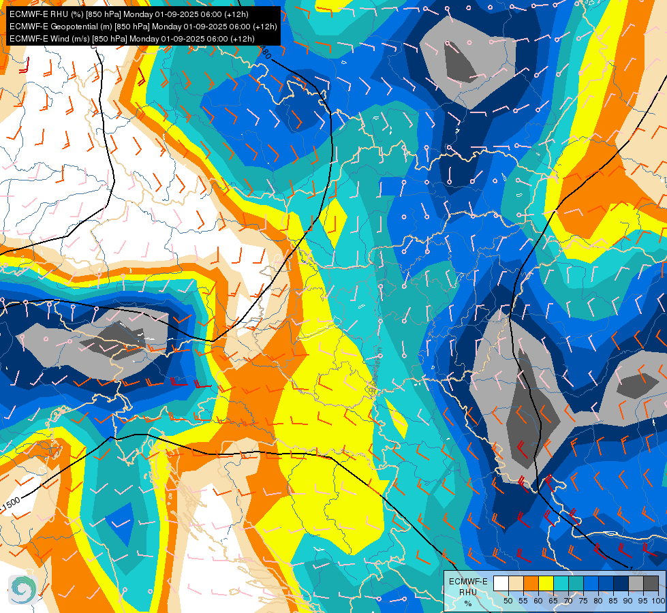Click the '95' tick label in legend
This screenshot has width=667, height=613.
pos(642,601)
